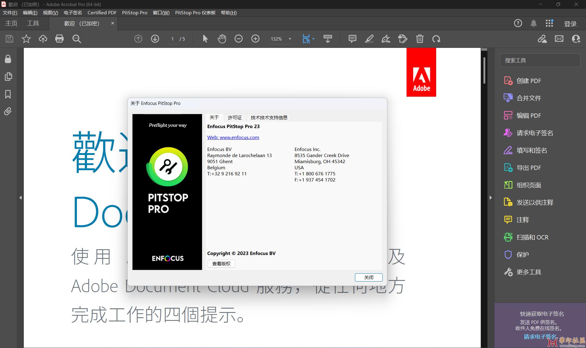Collapse the right tools pane arrow
The image size is (586, 348).
tap(490, 198)
